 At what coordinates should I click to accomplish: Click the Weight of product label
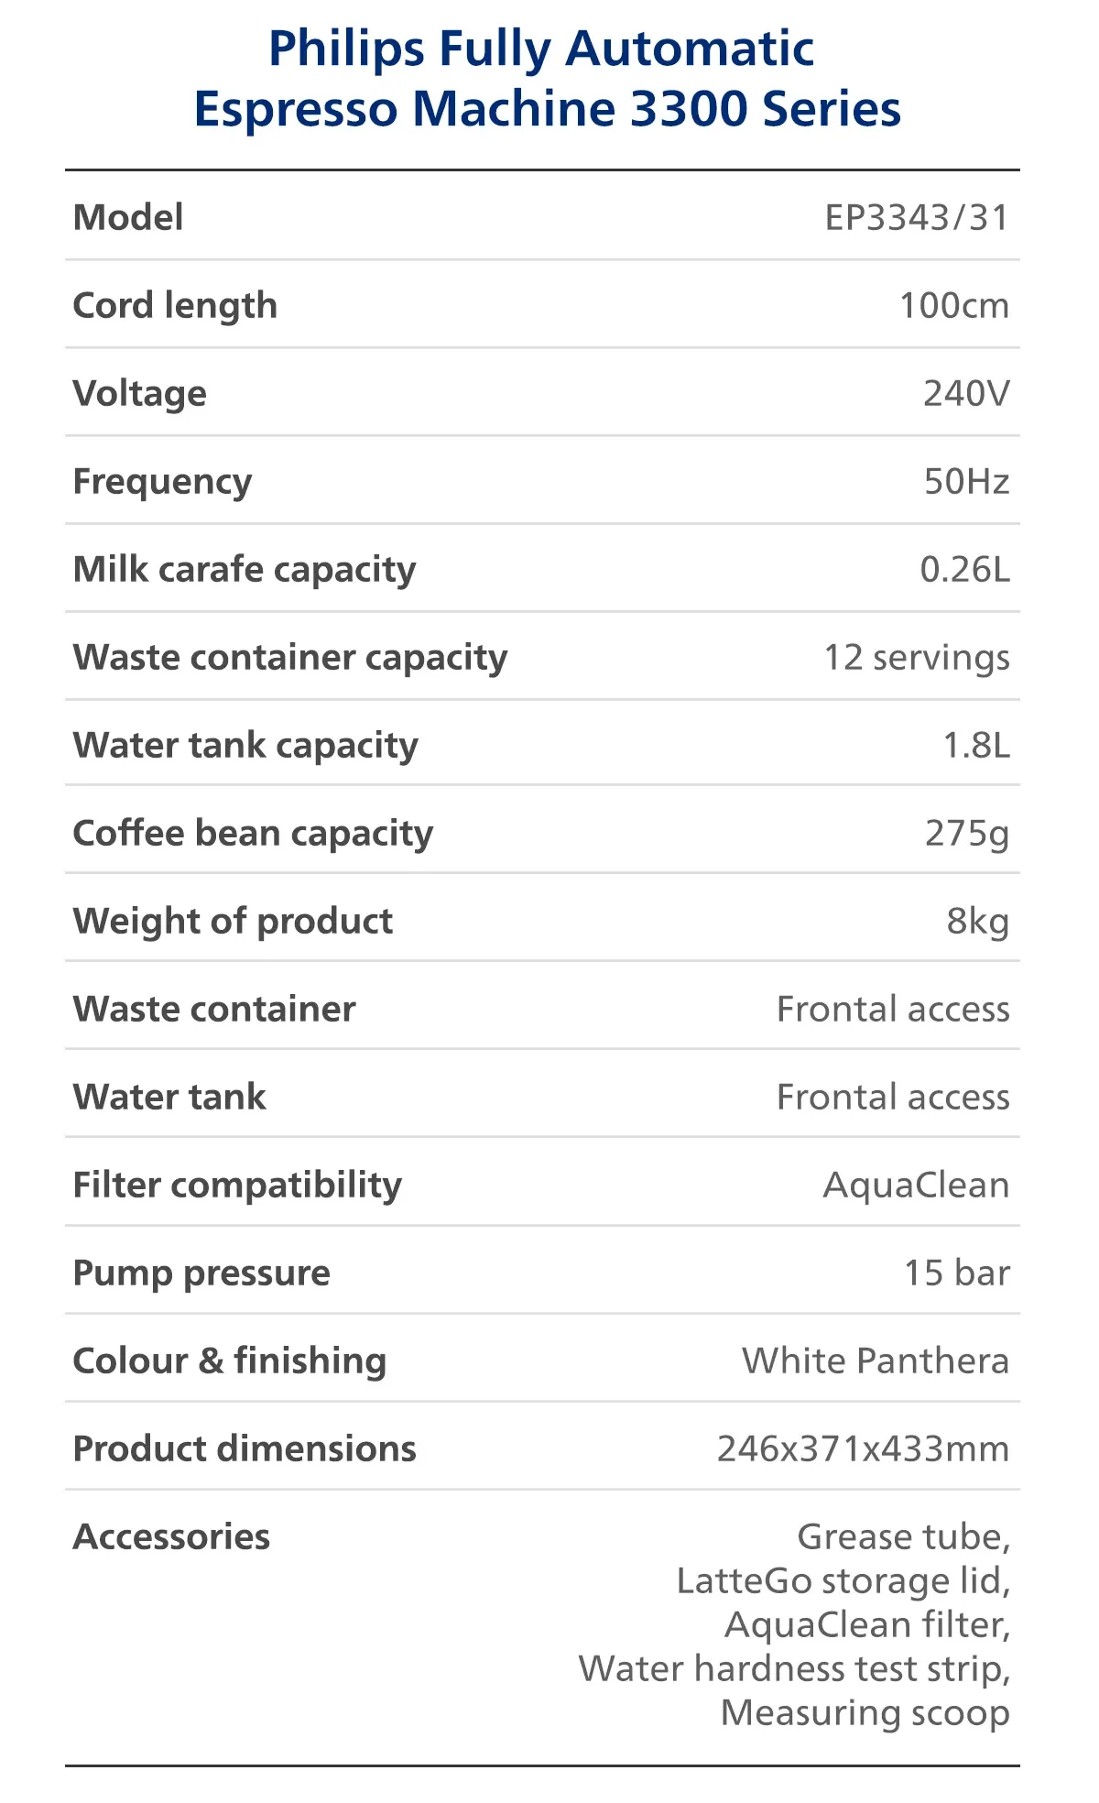tap(233, 922)
